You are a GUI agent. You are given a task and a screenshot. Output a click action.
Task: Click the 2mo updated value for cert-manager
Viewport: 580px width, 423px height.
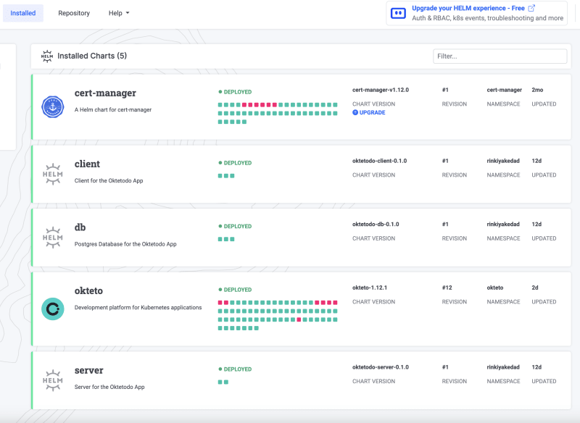pyautogui.click(x=537, y=90)
